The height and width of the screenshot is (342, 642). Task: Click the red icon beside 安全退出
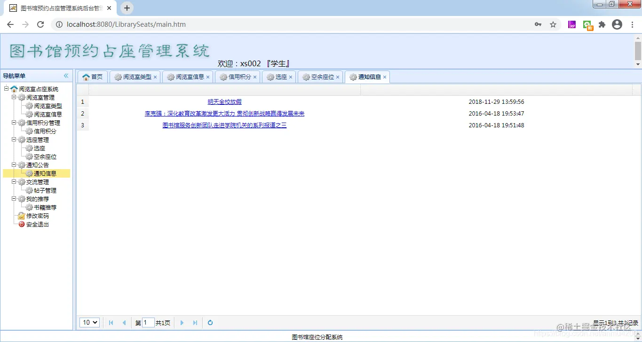coord(22,224)
